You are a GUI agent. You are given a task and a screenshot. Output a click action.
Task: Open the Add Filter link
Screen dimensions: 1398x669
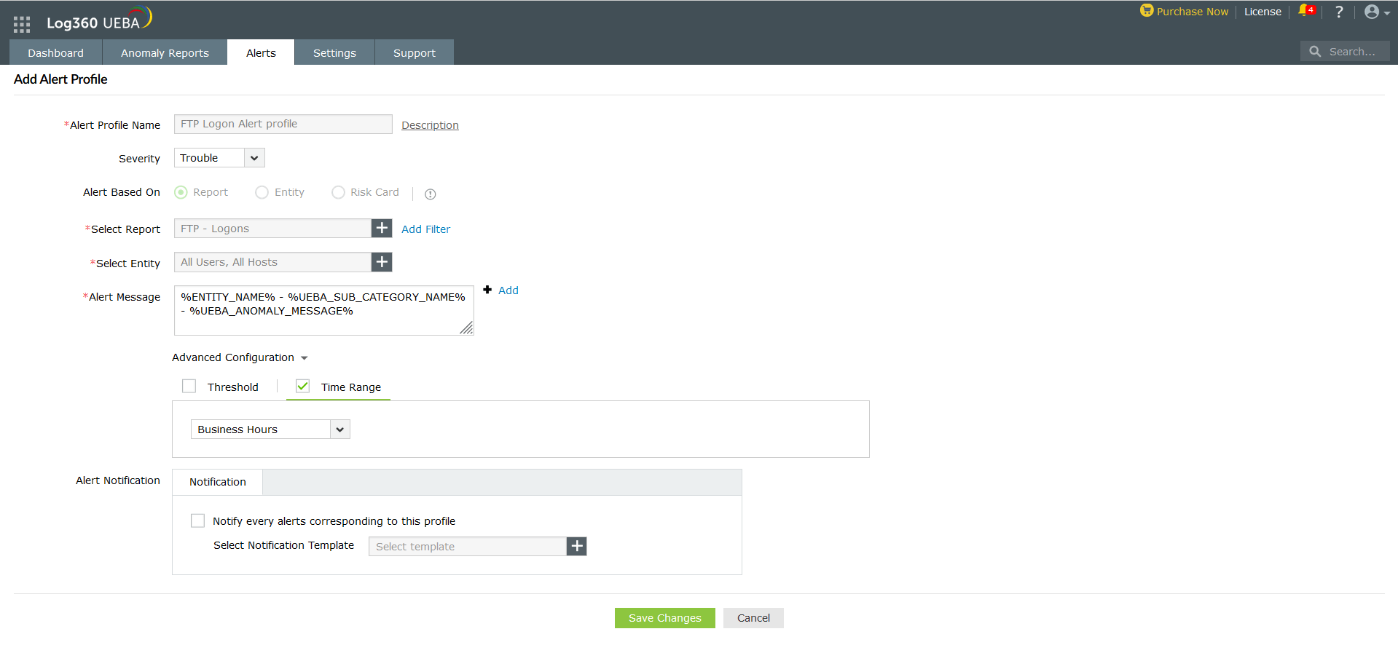tap(425, 229)
